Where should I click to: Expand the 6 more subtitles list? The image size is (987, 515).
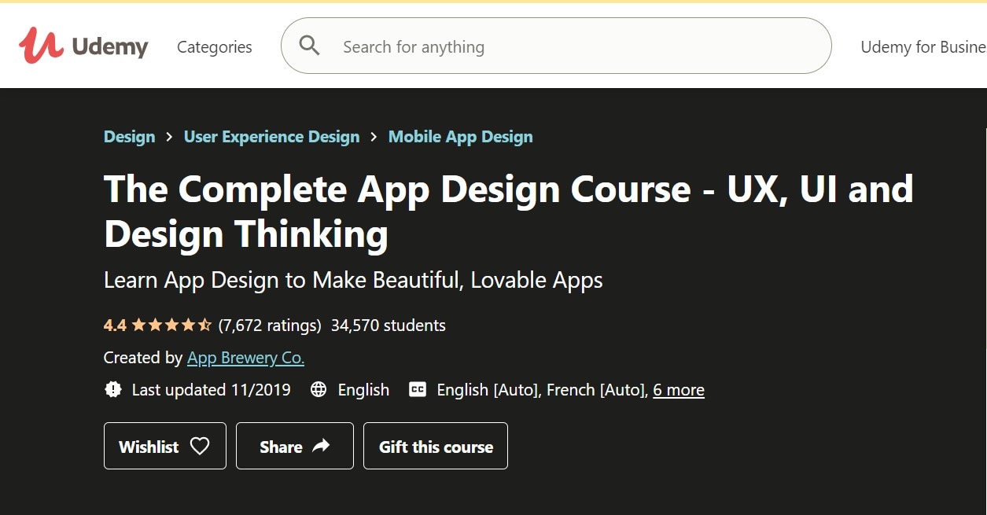coord(679,390)
